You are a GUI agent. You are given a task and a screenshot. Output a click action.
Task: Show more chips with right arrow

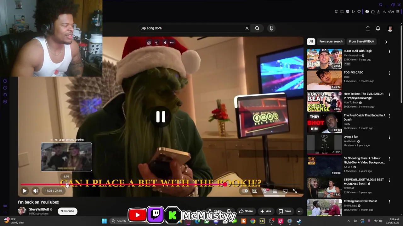coord(386,42)
